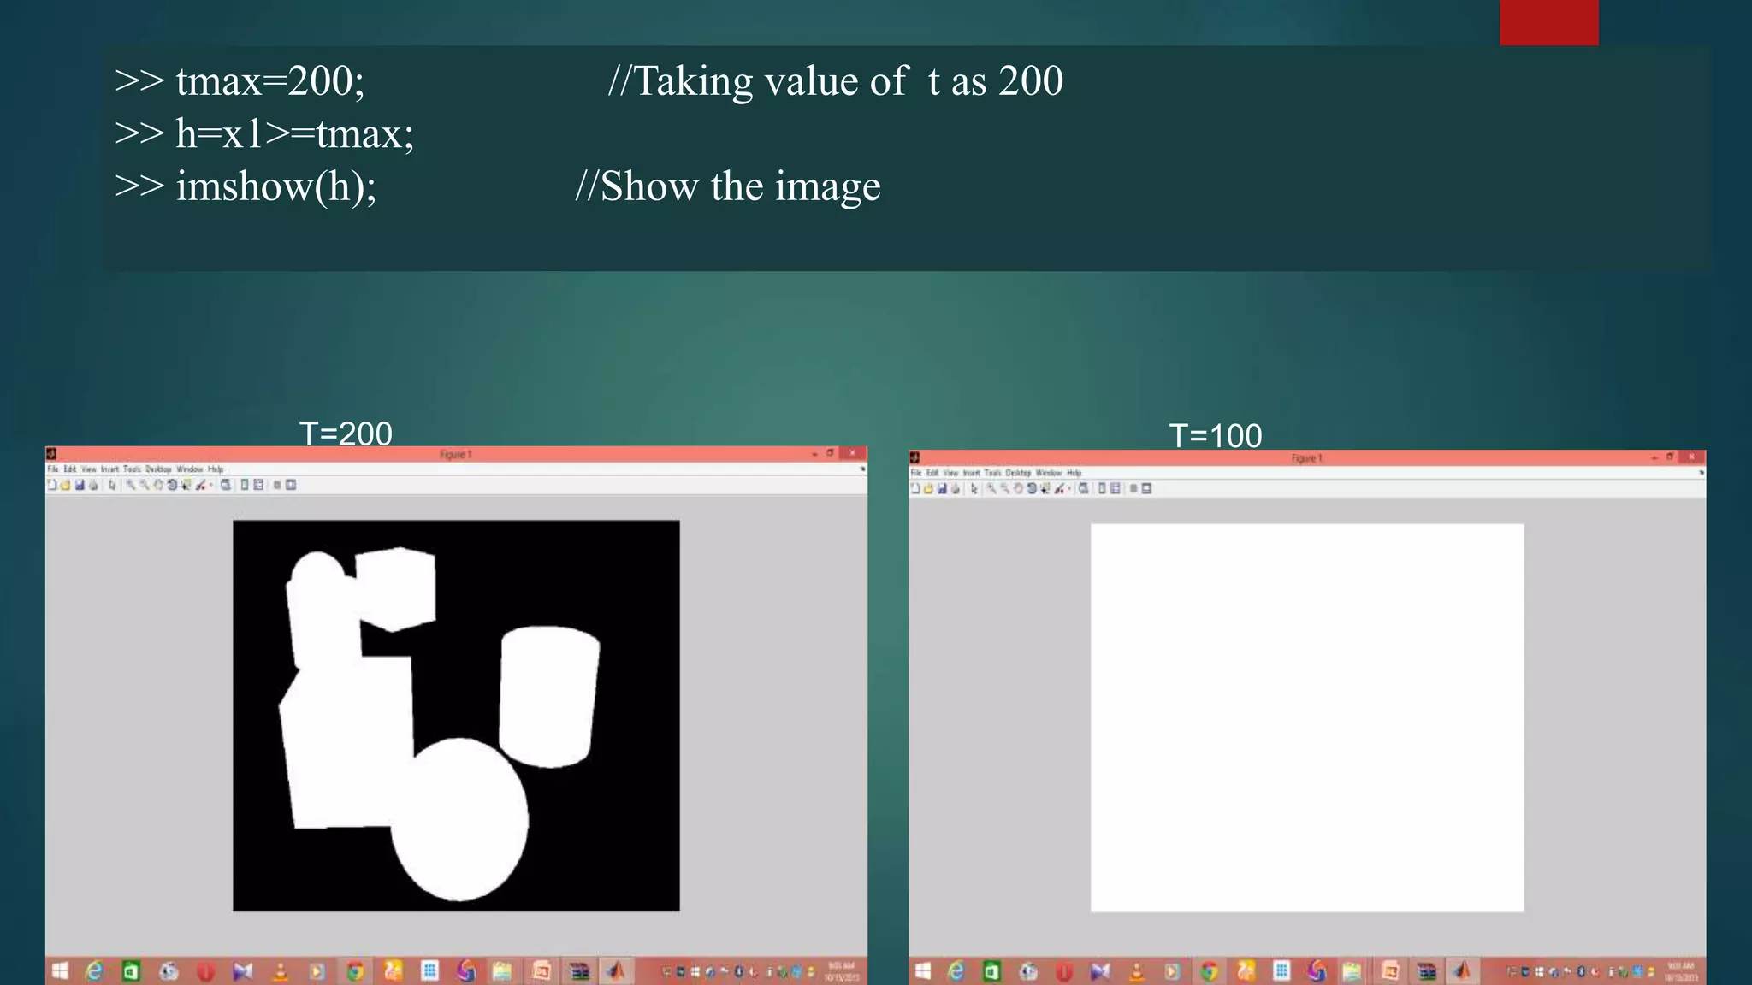Click thresholded black-and-white image in T=200 figure
This screenshot has width=1752, height=985.
(x=456, y=716)
